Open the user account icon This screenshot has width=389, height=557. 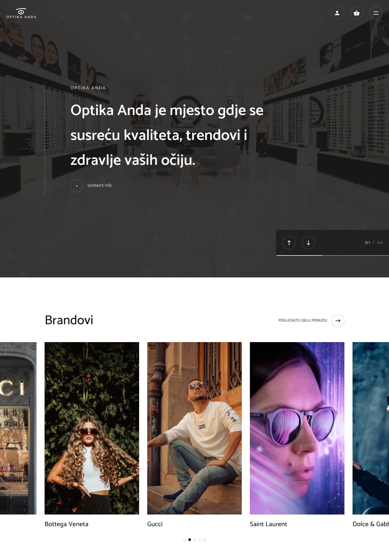(337, 13)
